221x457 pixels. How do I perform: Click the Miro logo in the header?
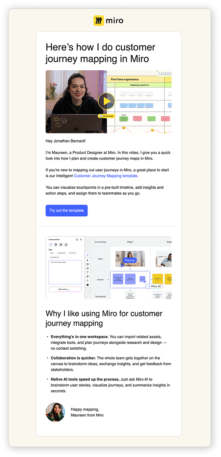108,21
